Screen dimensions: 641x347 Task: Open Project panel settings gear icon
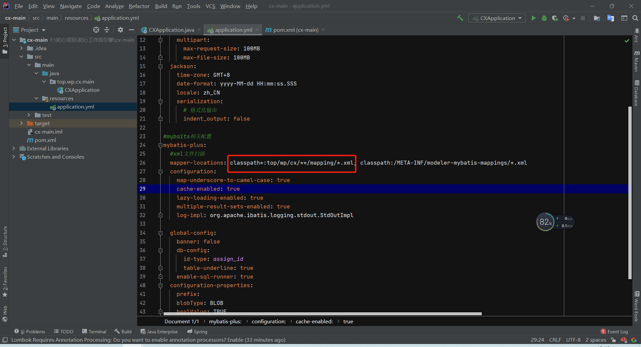click(x=120, y=30)
